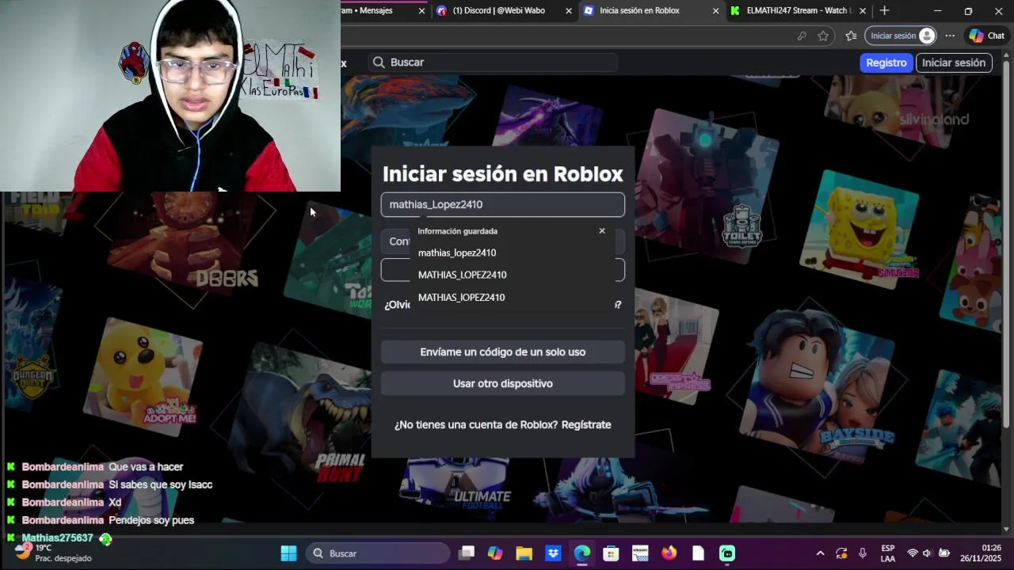The width and height of the screenshot is (1014, 570).
Task: Close the ELMATHI247 Stream tab
Action: pos(863,11)
